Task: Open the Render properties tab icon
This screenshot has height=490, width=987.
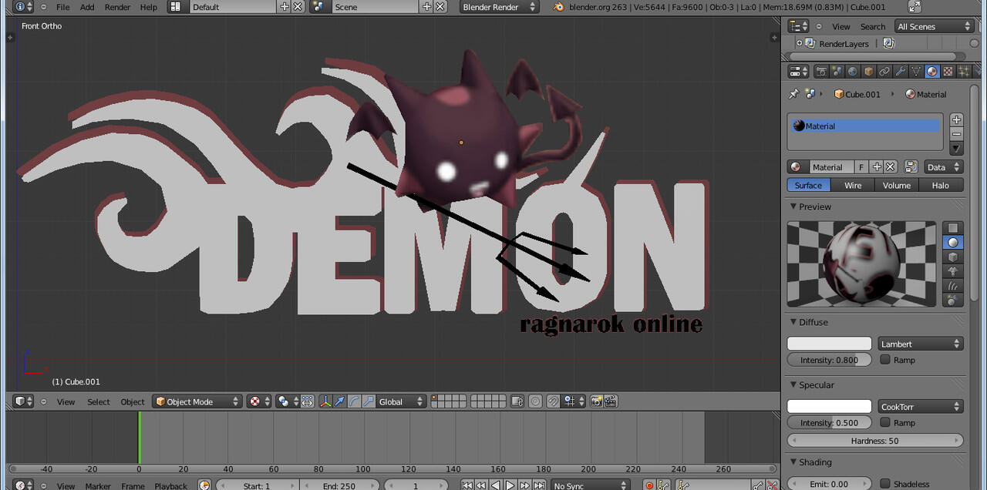Action: coord(821,72)
